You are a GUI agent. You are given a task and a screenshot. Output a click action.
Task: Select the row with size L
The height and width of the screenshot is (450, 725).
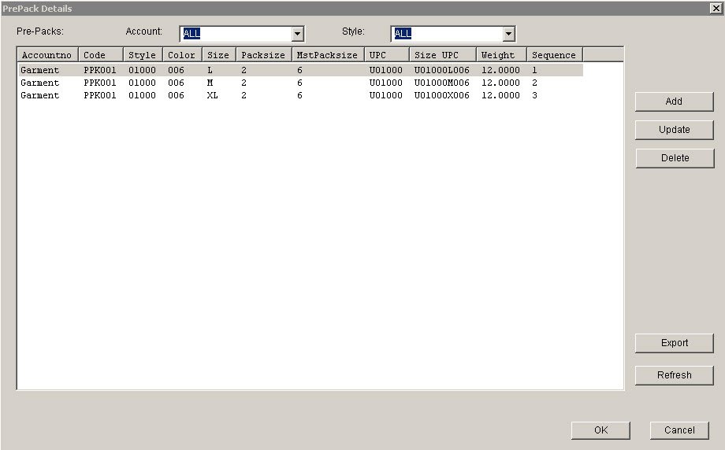pyautogui.click(x=300, y=70)
